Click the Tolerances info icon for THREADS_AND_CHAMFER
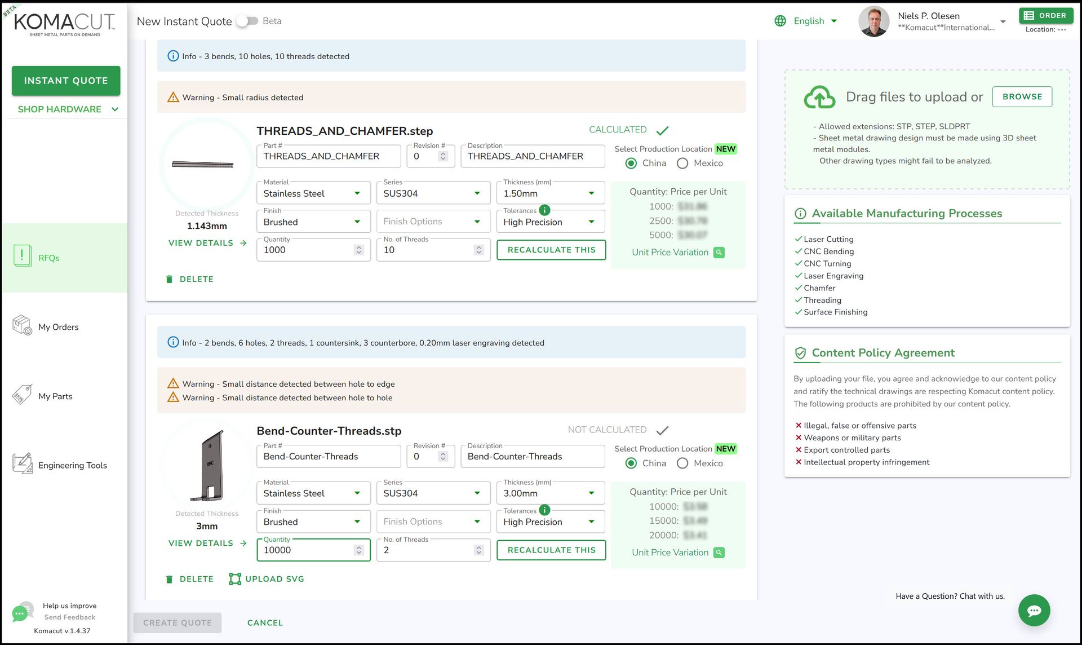The height and width of the screenshot is (645, 1082). tap(544, 210)
